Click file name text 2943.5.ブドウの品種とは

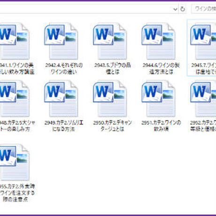point(113,69)
